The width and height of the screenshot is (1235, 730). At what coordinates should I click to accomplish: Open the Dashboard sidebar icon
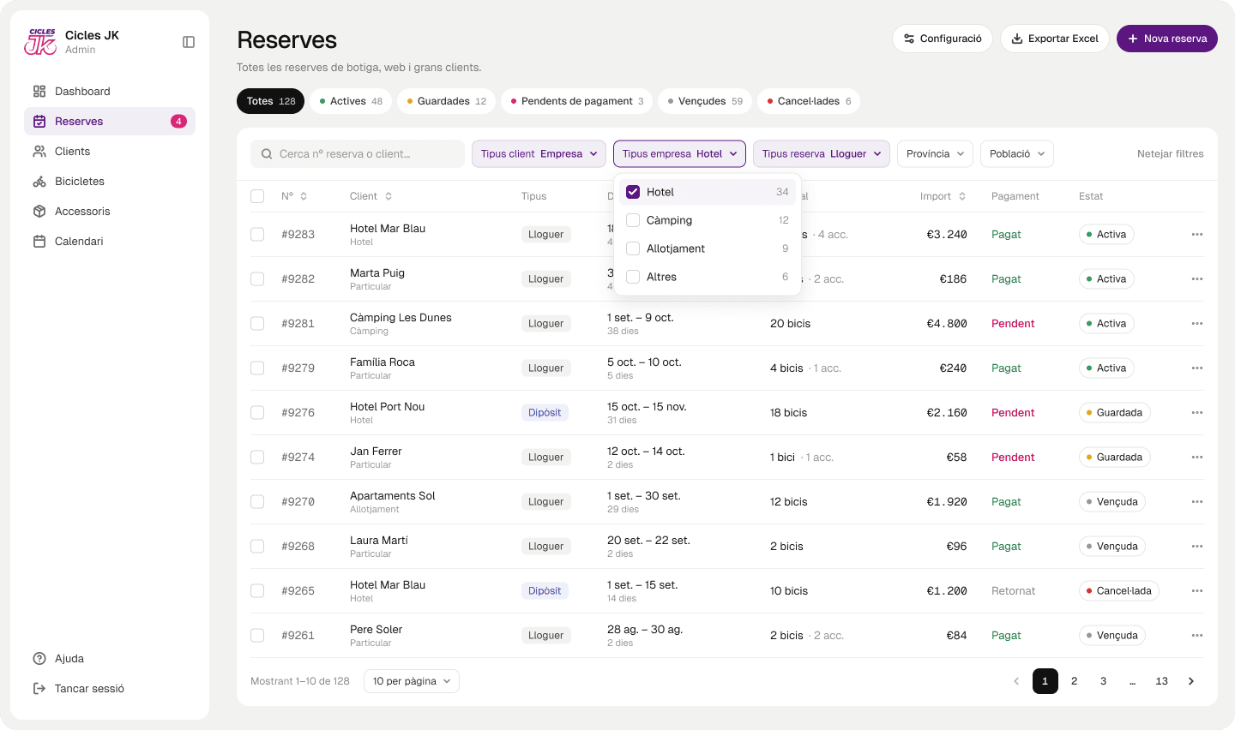pos(39,92)
